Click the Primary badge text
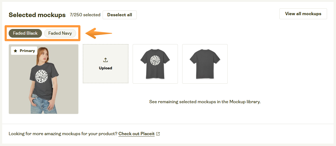336x146 pixels. coord(27,51)
